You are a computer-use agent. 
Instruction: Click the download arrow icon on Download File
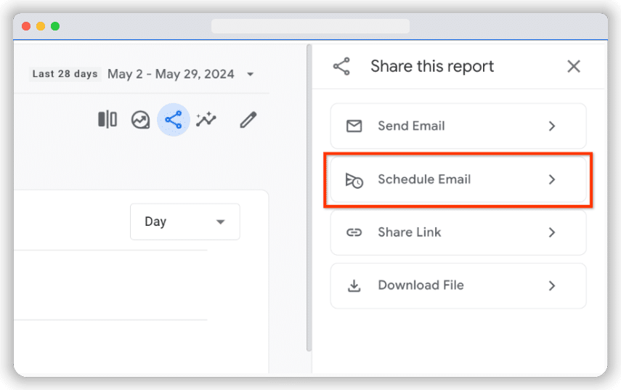click(x=354, y=285)
